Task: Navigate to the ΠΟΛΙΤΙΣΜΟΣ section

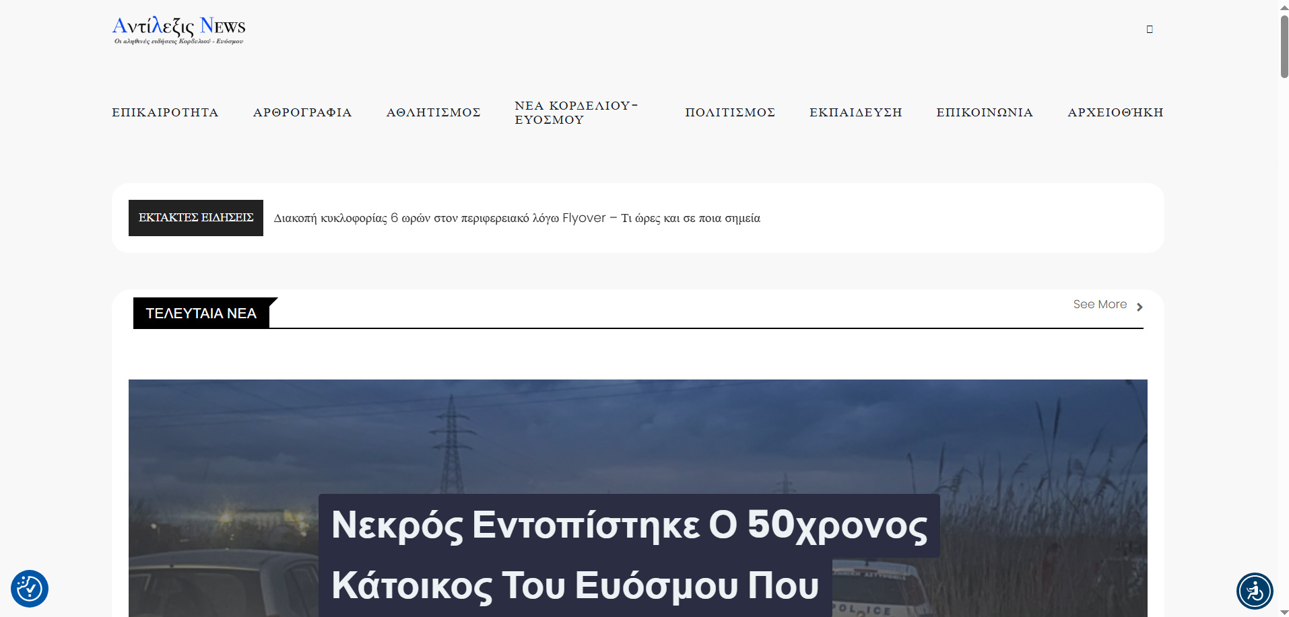Action: coord(730,112)
